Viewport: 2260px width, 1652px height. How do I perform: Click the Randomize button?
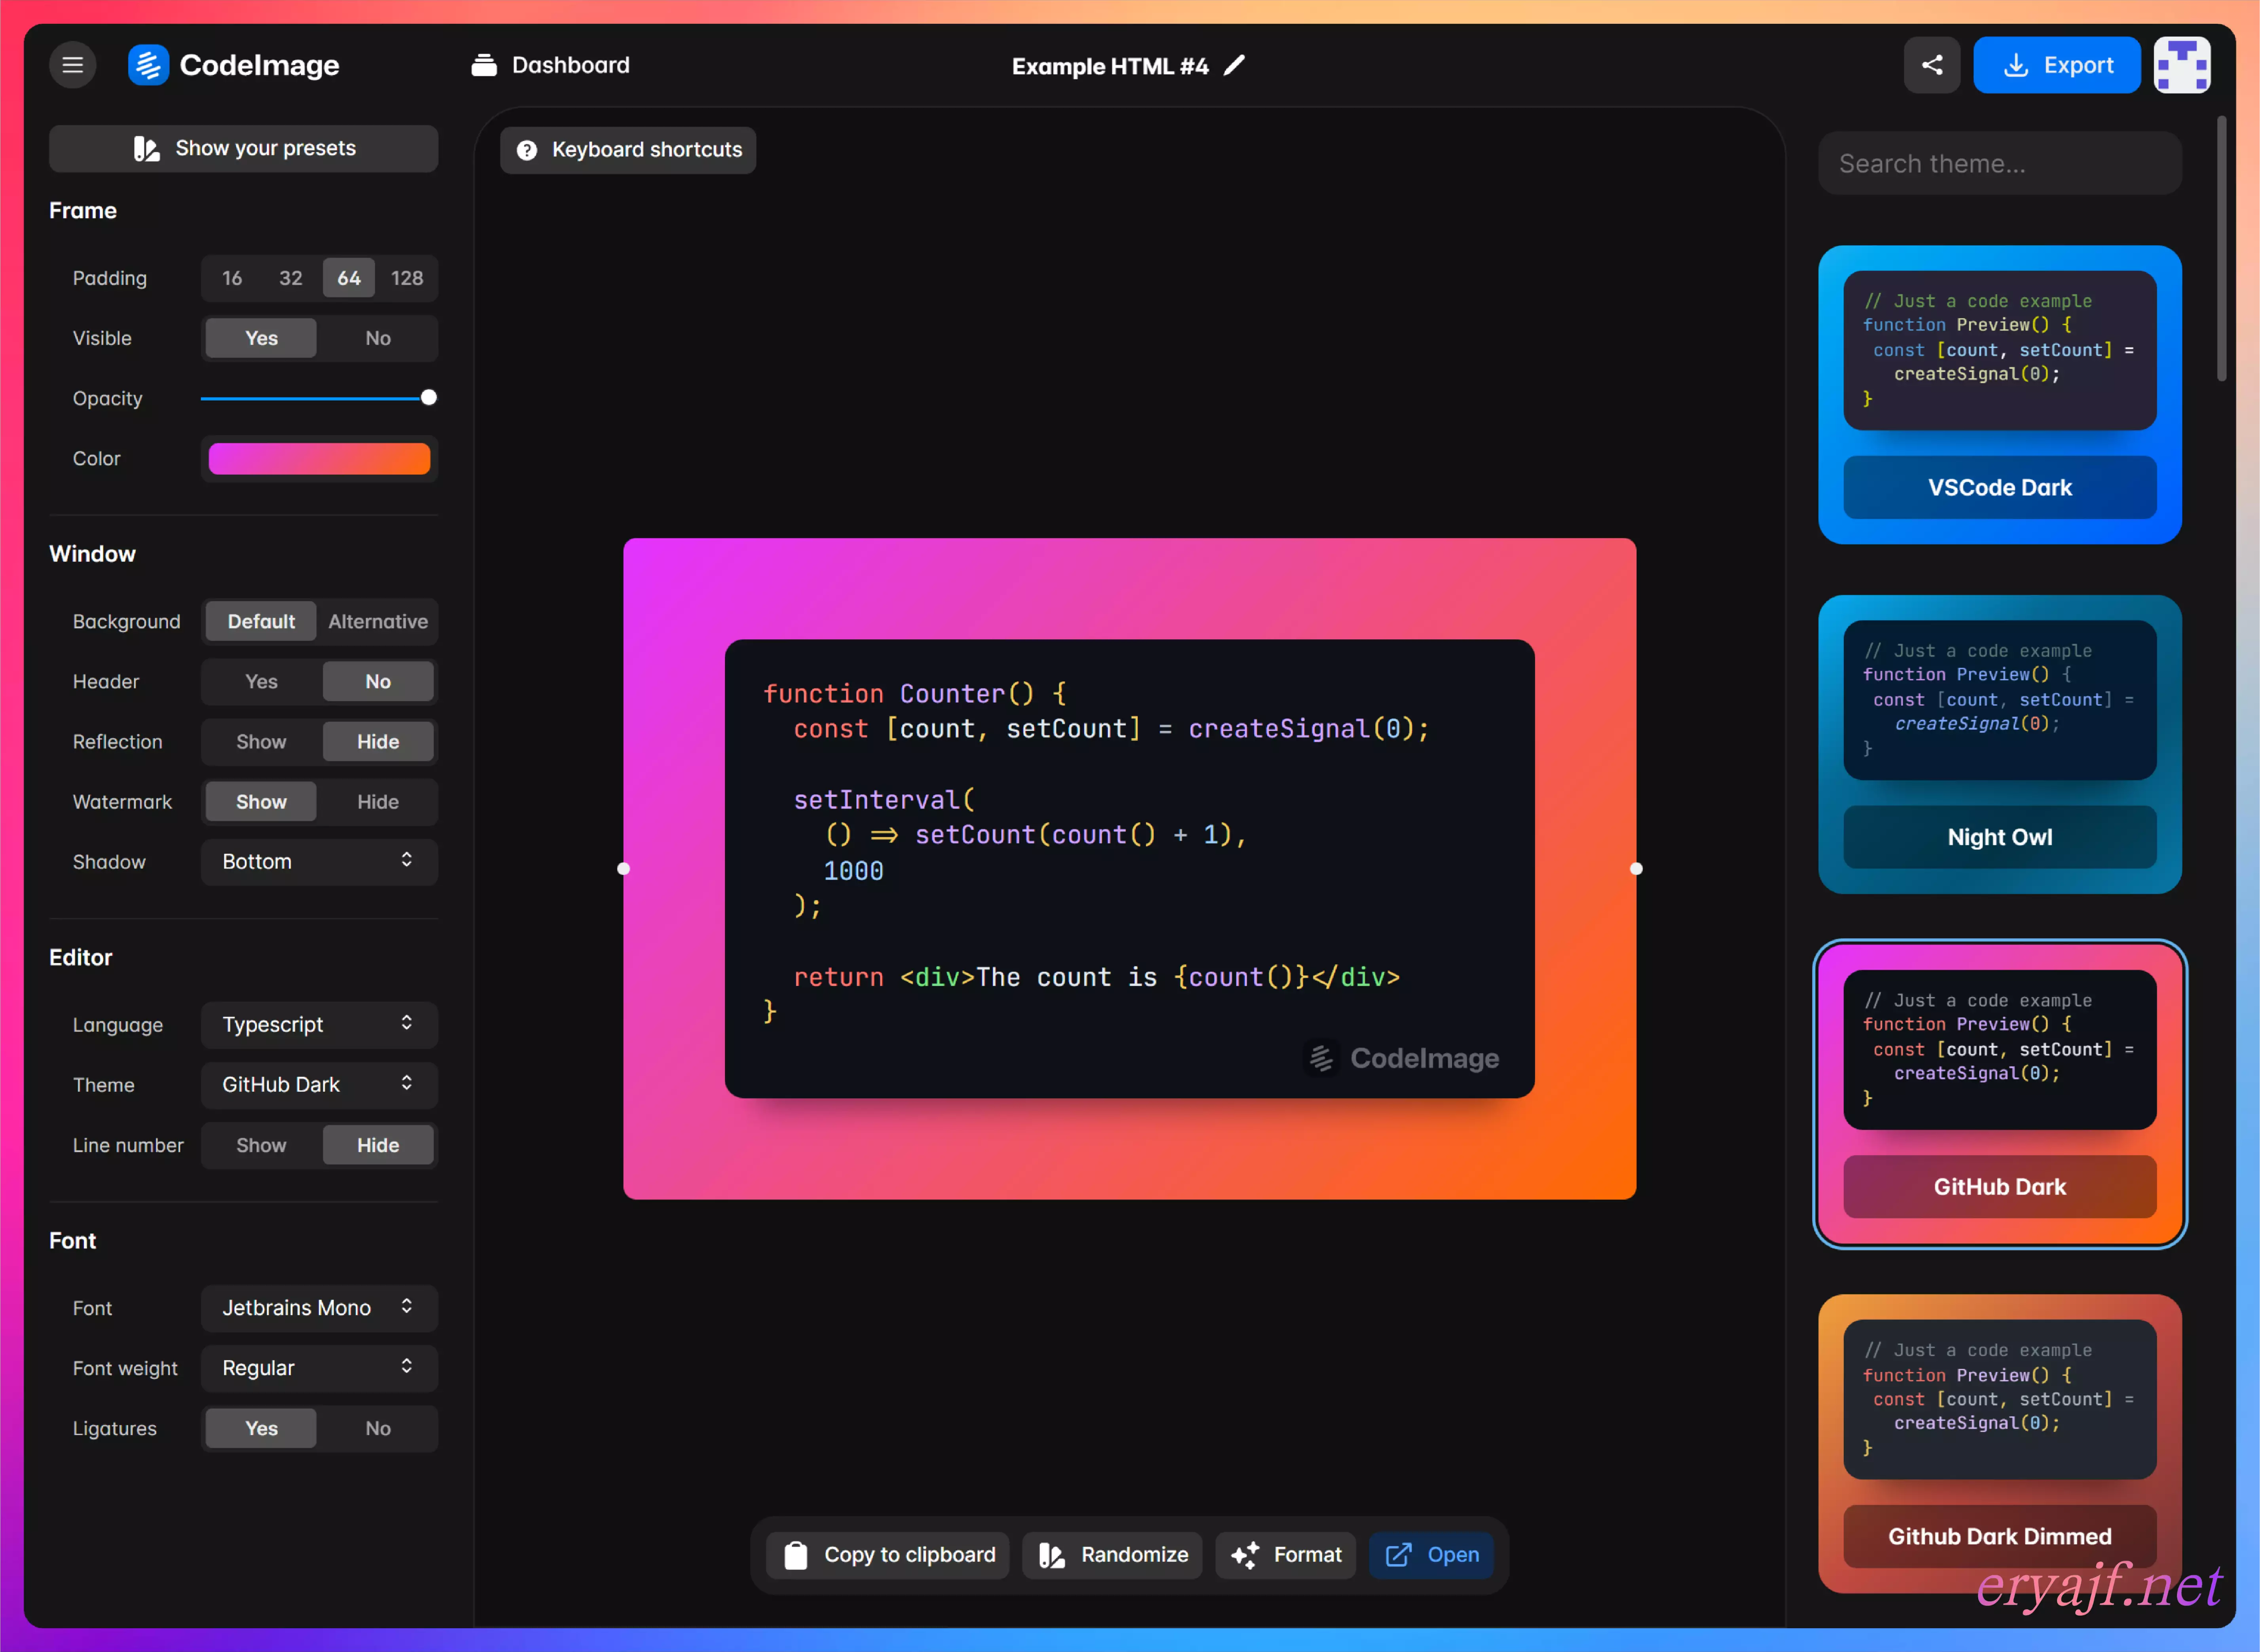click(1112, 1555)
